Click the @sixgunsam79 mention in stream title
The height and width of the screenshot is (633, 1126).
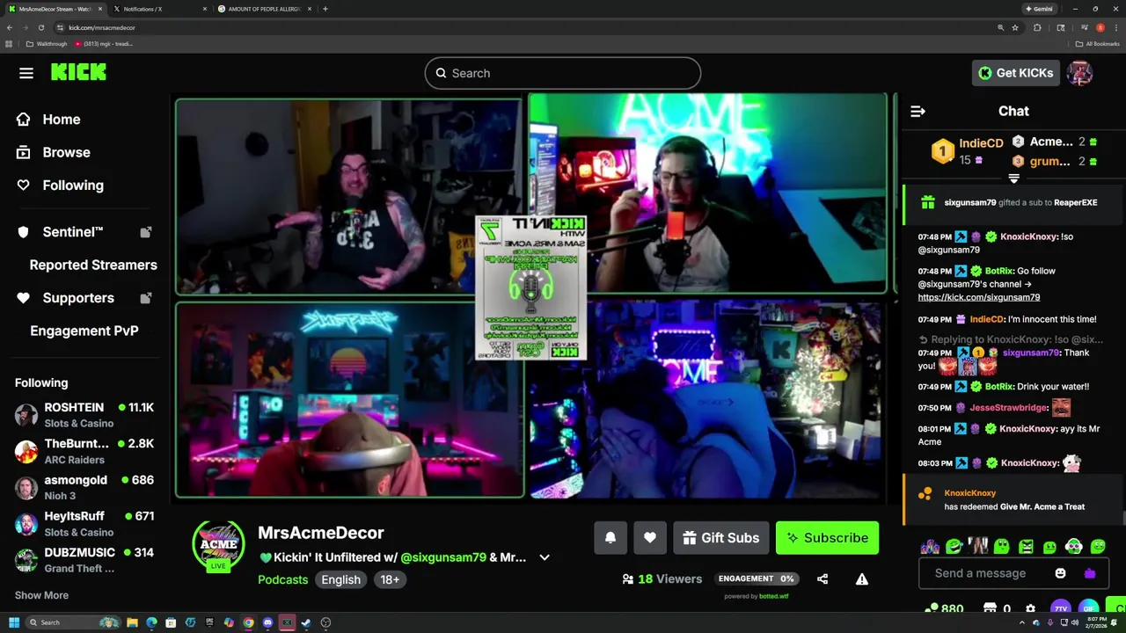point(443,557)
